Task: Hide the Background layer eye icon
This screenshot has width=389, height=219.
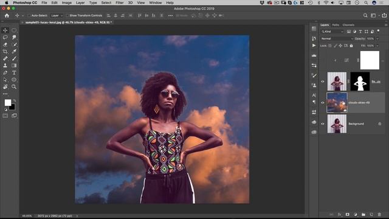Action: [323, 123]
